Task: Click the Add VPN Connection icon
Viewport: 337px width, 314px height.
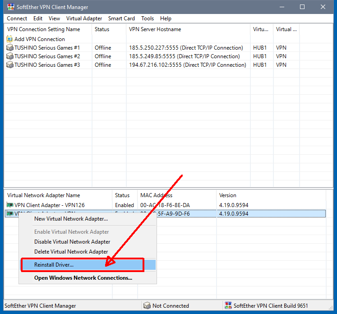Action: coord(10,39)
